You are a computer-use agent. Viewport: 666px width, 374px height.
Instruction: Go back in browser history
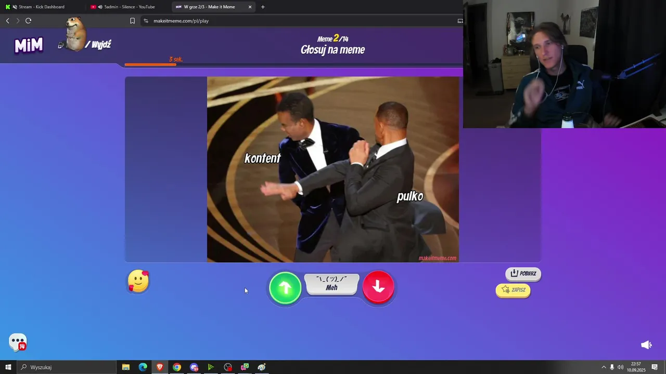(7, 21)
